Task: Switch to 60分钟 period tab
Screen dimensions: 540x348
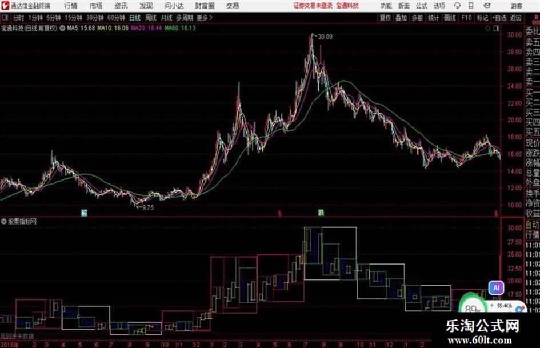Action: pyautogui.click(x=116, y=18)
